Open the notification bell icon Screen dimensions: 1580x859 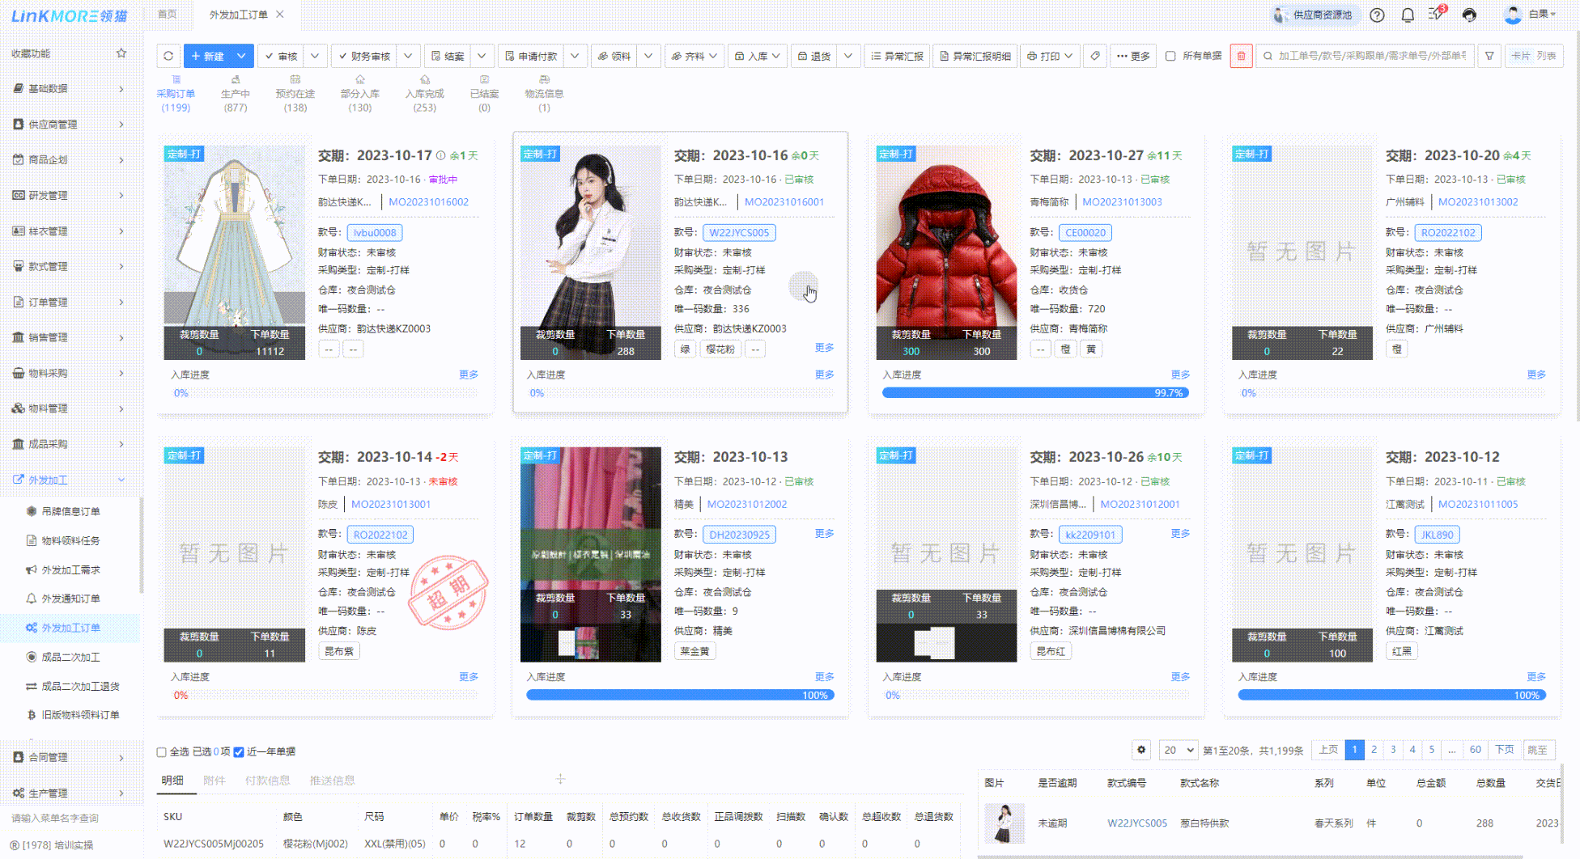[x=1408, y=15]
